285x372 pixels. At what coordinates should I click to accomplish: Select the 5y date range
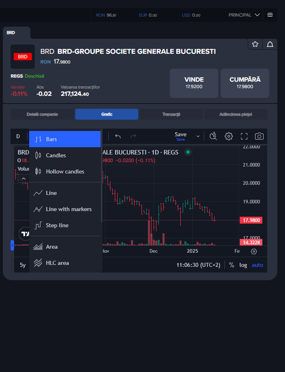23,265
